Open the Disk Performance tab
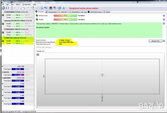Image resolution: width=167 pixels, height=113 pixels. point(95,12)
